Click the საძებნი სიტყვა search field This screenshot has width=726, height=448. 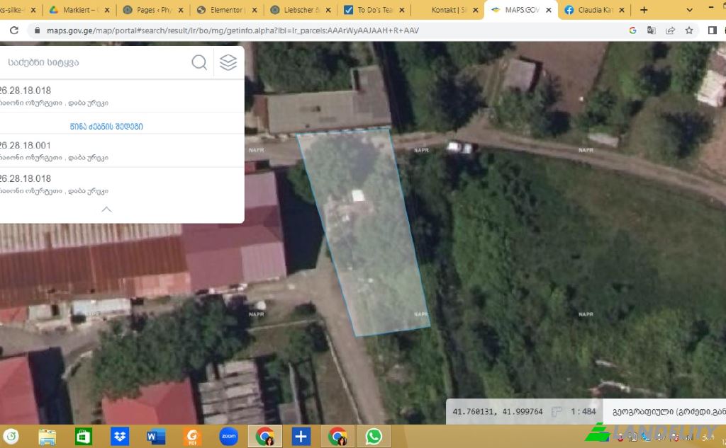(x=85, y=62)
